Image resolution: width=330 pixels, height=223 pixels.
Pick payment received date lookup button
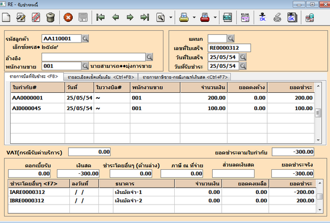pyautogui.click(x=243, y=66)
